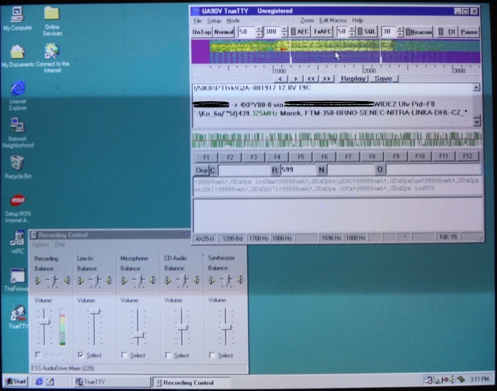This screenshot has width=497, height=391.
Task: Click the Pause button
Action: point(469,32)
